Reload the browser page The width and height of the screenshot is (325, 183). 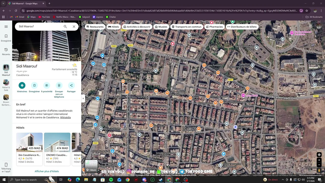coord(16,11)
